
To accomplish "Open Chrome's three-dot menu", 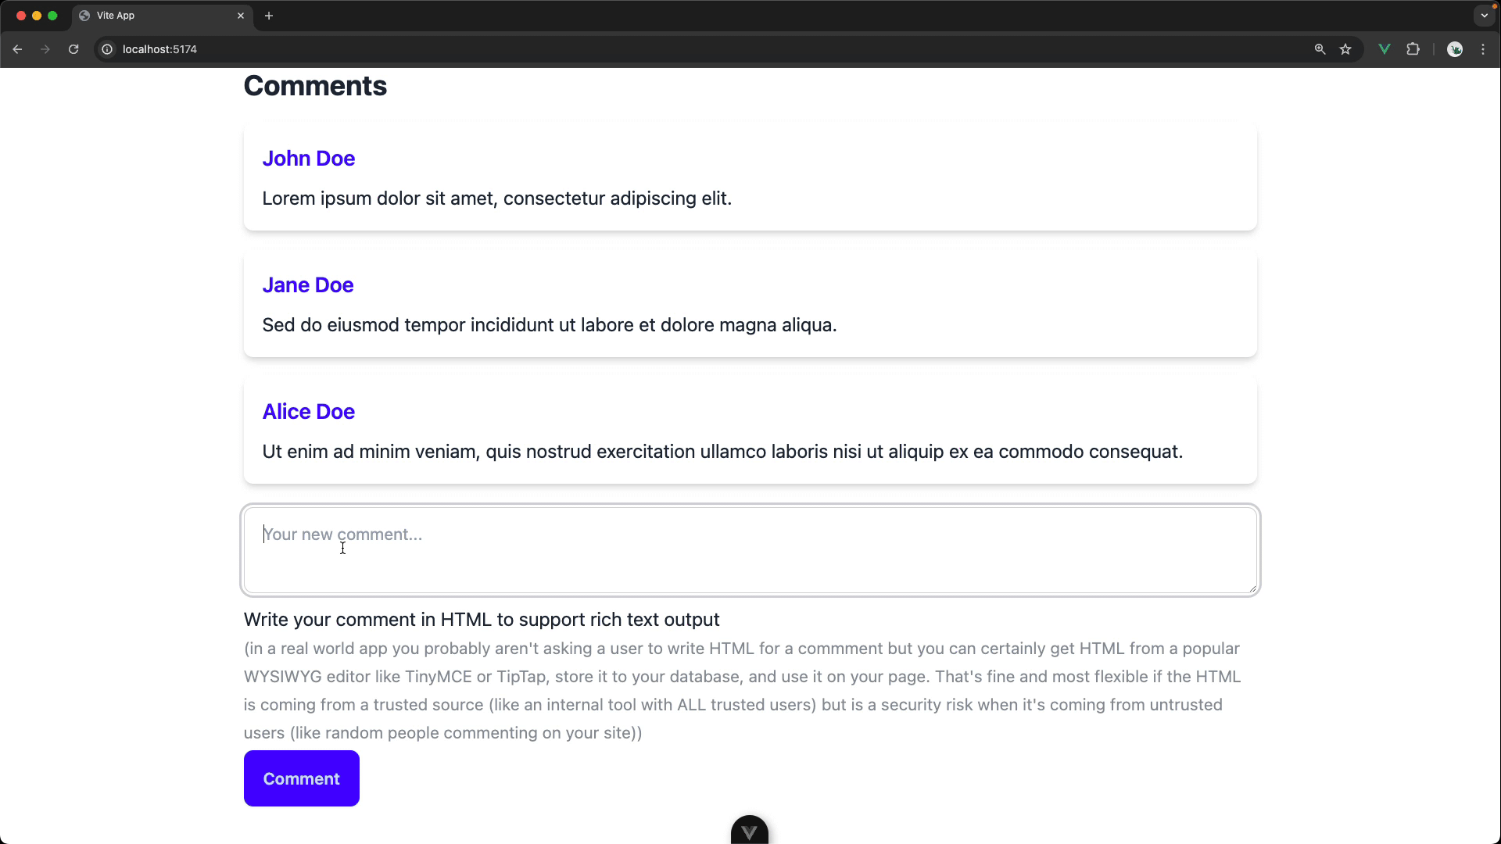I will [x=1483, y=48].
